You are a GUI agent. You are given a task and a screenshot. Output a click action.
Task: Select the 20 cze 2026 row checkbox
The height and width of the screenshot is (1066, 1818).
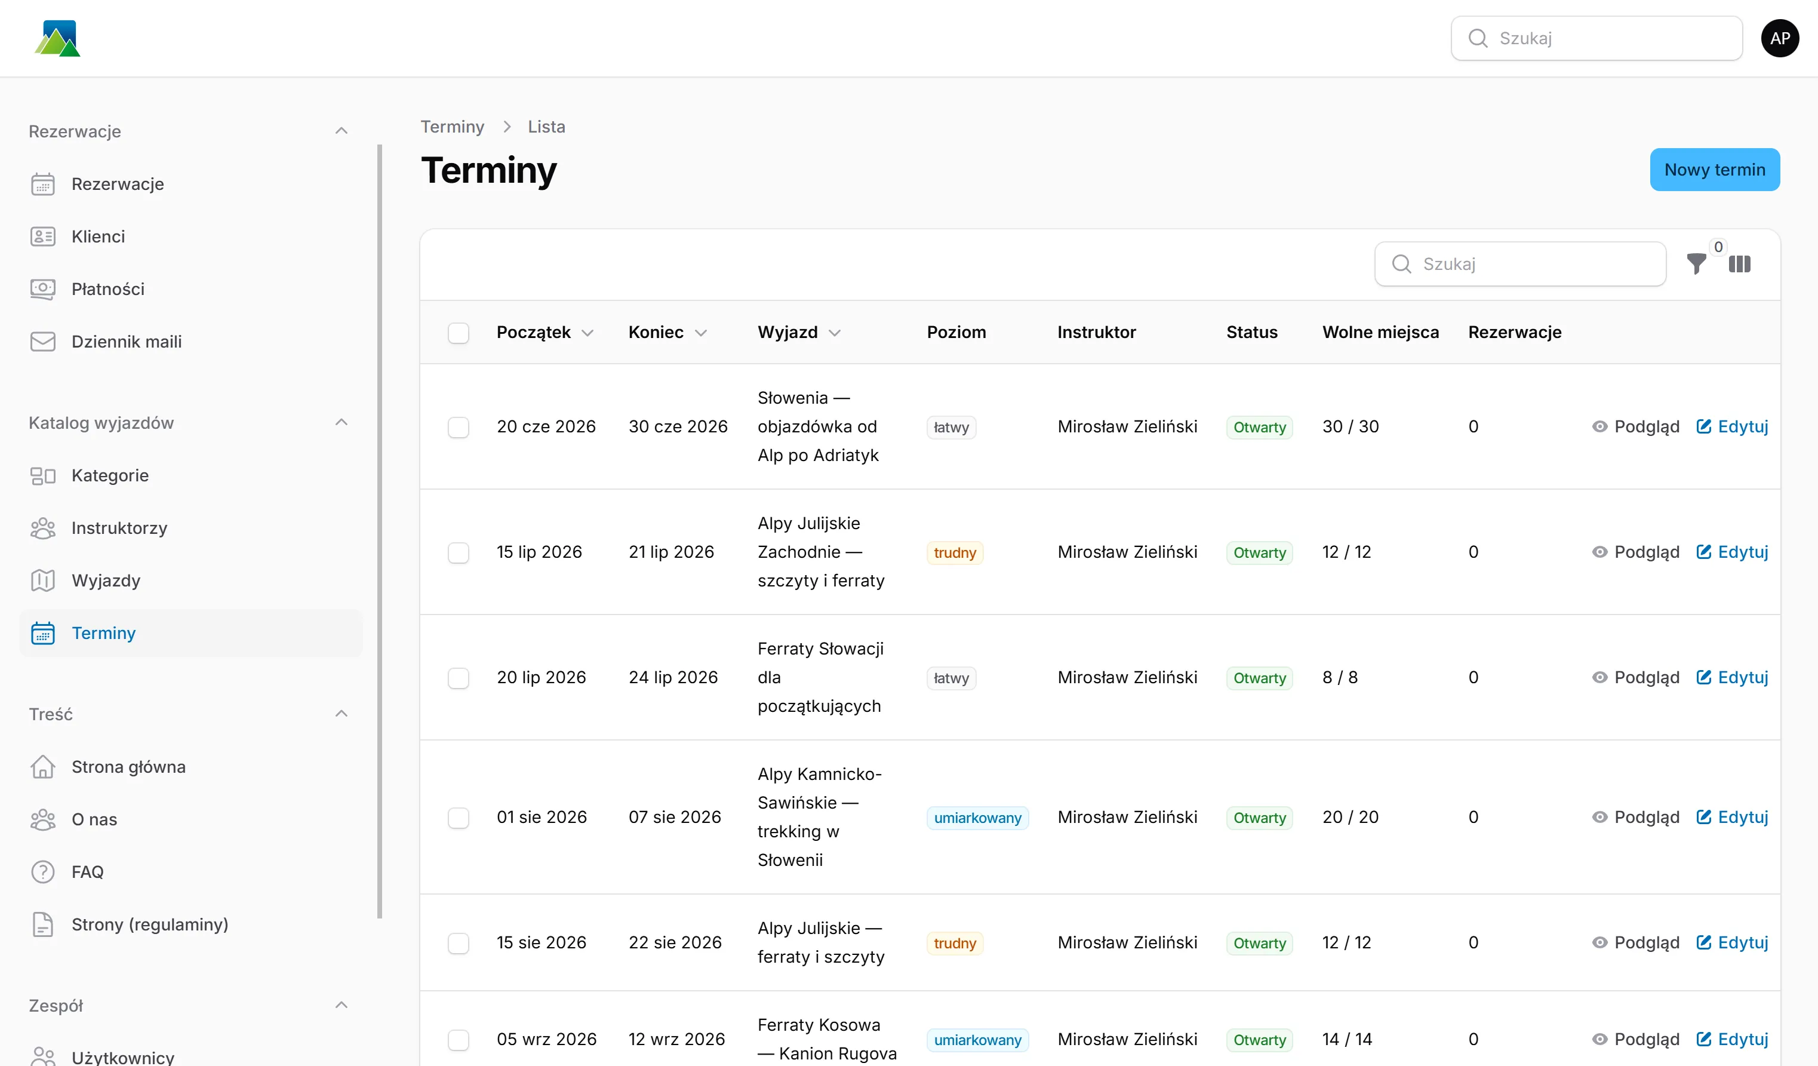pos(459,427)
